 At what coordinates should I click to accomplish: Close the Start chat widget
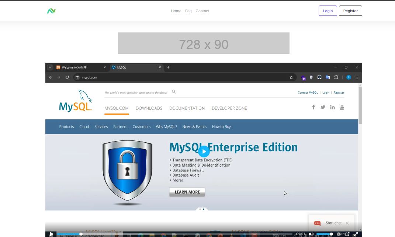point(347,223)
